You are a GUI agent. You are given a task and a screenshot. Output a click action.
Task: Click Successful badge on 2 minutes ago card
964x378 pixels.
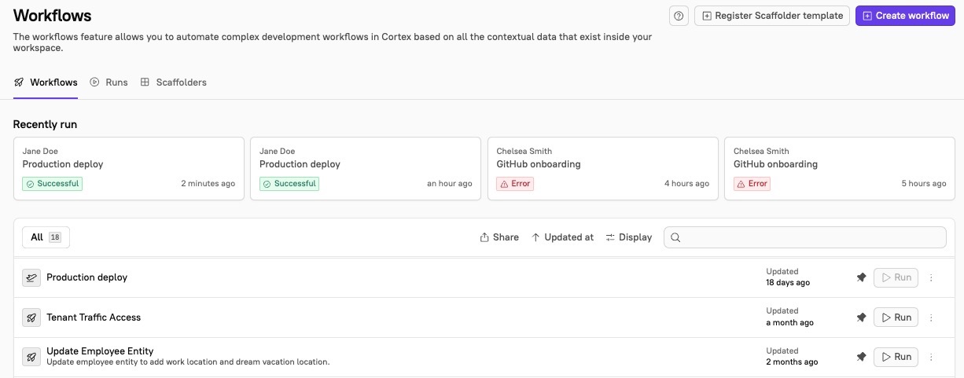pyautogui.click(x=52, y=184)
